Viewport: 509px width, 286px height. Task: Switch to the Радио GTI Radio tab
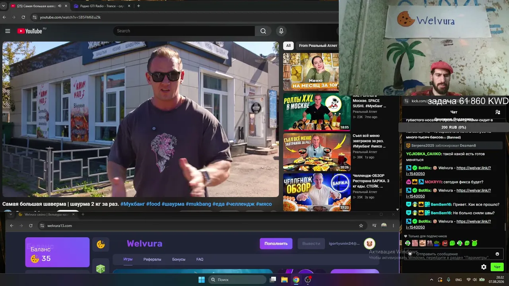(102, 6)
